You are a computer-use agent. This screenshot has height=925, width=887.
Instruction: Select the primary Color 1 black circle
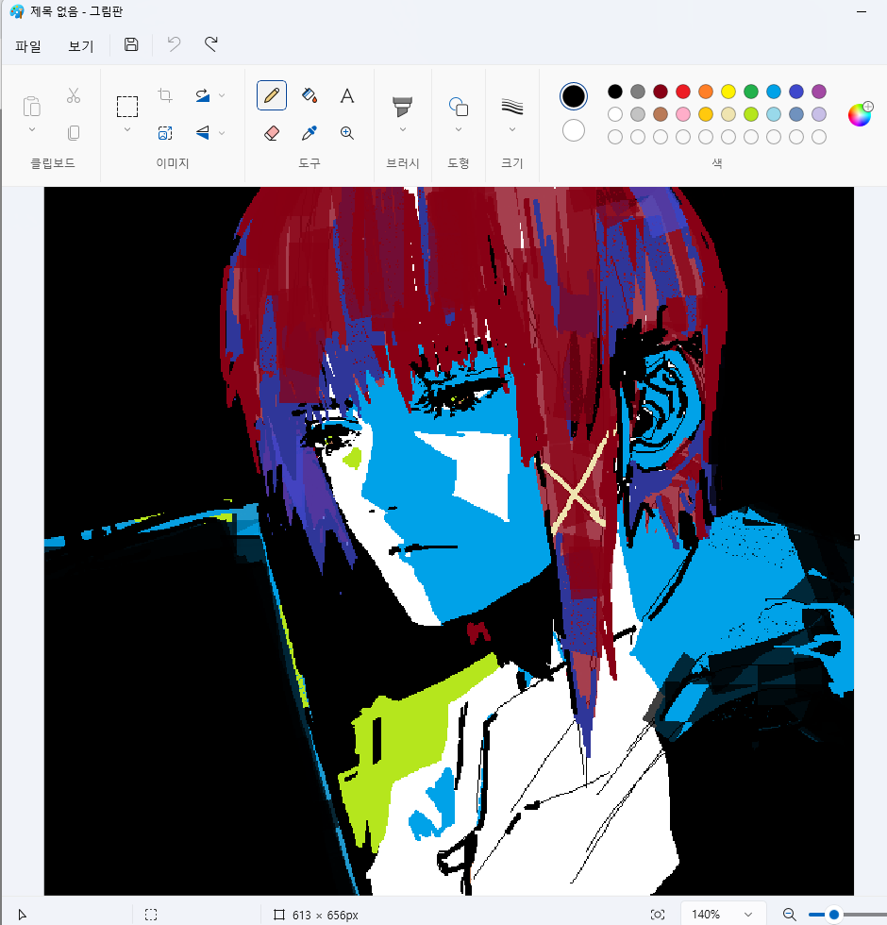[x=574, y=96]
